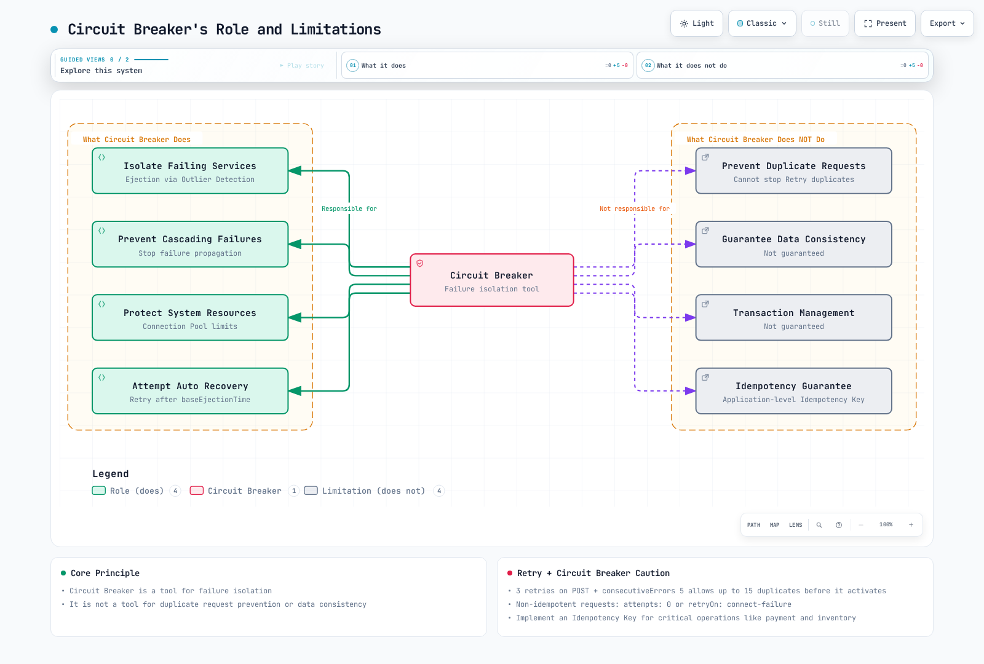Click the What Circuit Breaker Does NOT Do label
This screenshot has height=664, width=984.
756,140
